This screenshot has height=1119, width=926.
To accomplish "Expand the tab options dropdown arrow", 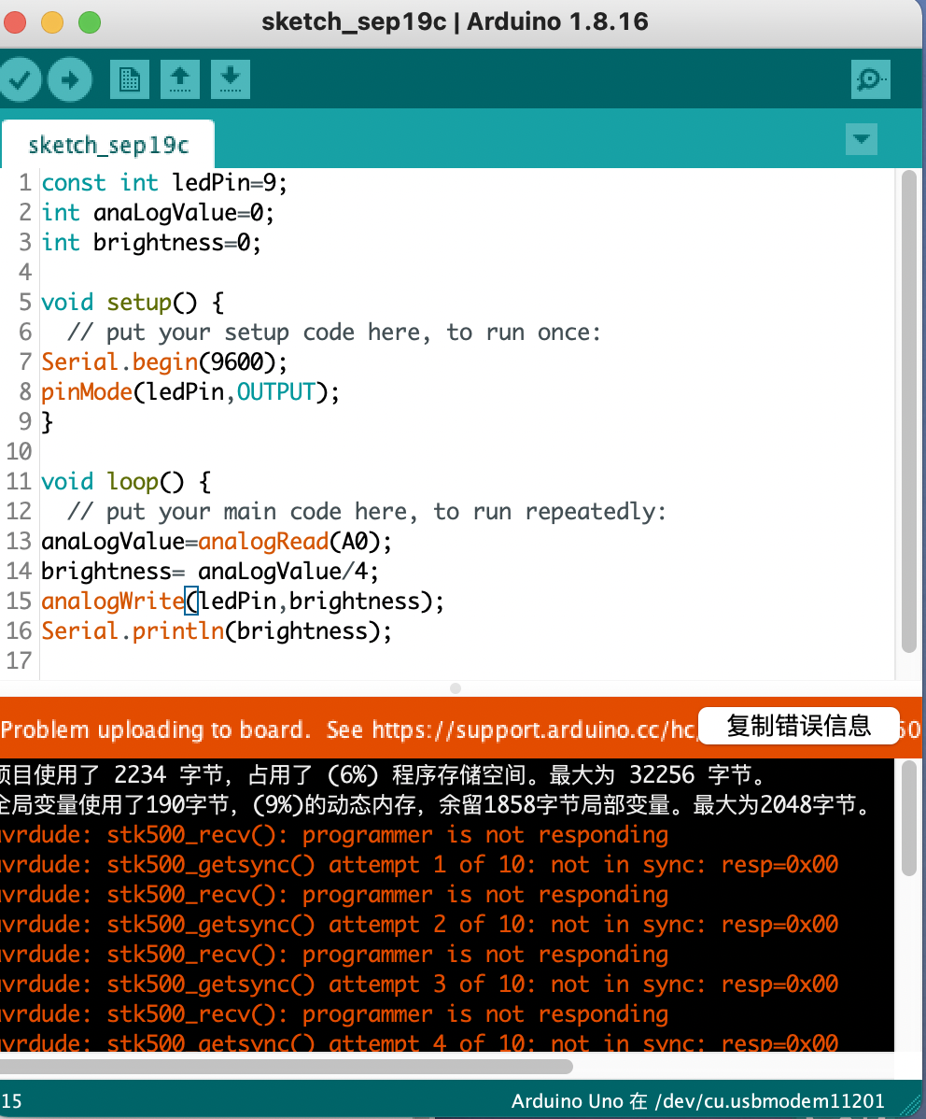I will click(x=861, y=139).
